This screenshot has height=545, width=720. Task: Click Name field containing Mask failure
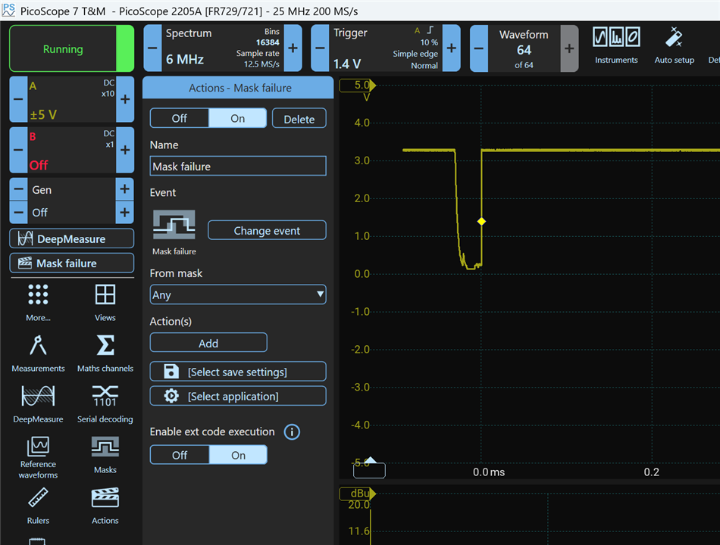click(238, 166)
